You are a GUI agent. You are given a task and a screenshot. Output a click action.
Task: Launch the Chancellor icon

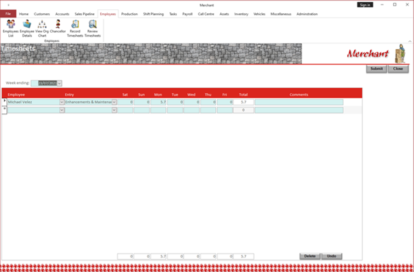[58, 26]
